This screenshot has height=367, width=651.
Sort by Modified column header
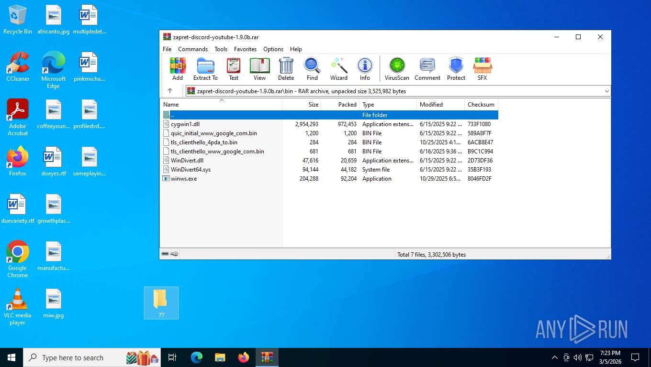pos(440,105)
